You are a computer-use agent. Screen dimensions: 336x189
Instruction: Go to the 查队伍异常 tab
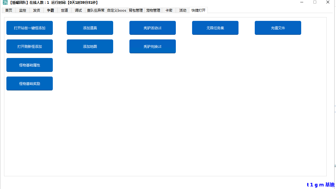pos(96,10)
